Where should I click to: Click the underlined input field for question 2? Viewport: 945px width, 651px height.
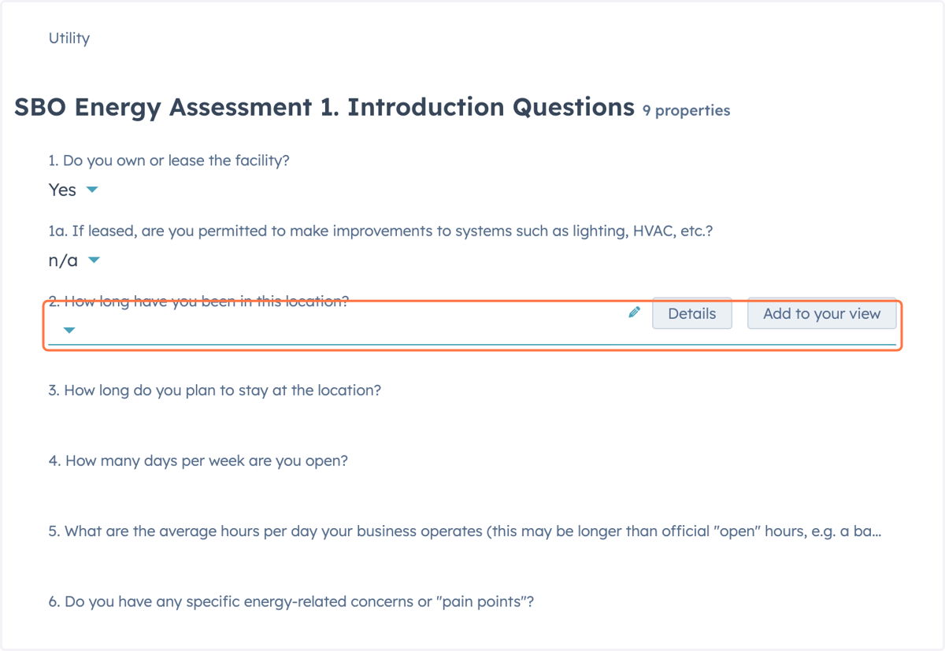point(472,331)
